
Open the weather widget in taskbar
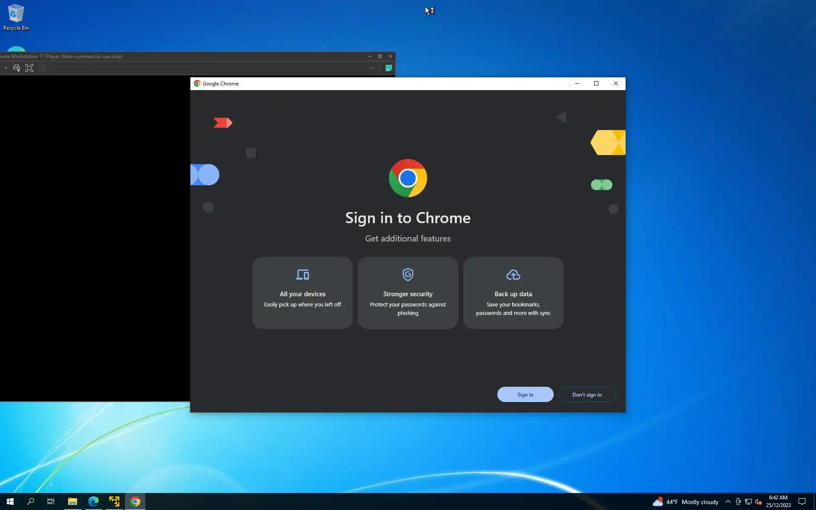[x=686, y=502]
